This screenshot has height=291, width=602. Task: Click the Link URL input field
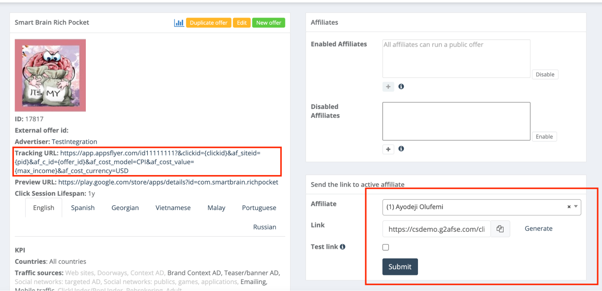(x=436, y=229)
